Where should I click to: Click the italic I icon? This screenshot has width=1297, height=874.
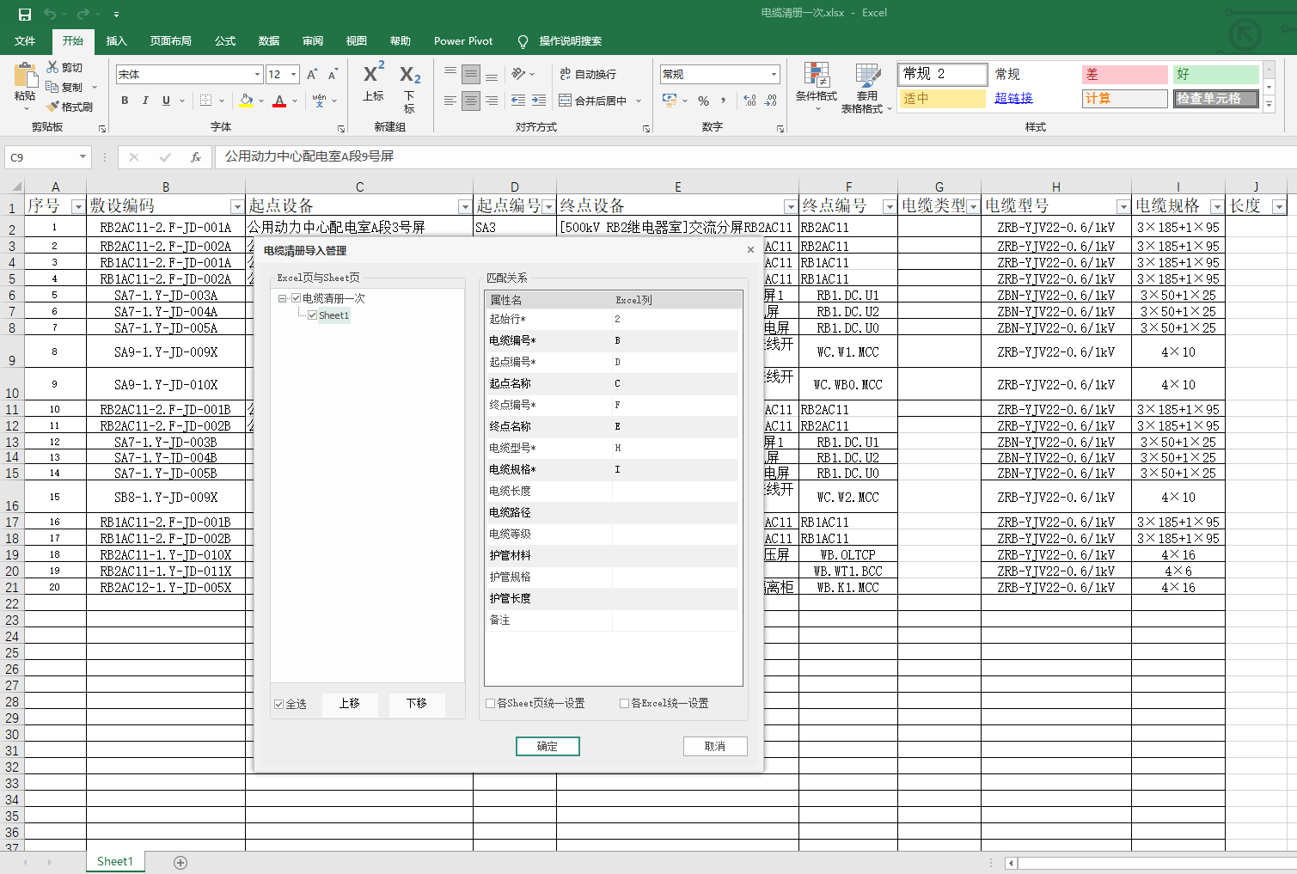point(145,101)
